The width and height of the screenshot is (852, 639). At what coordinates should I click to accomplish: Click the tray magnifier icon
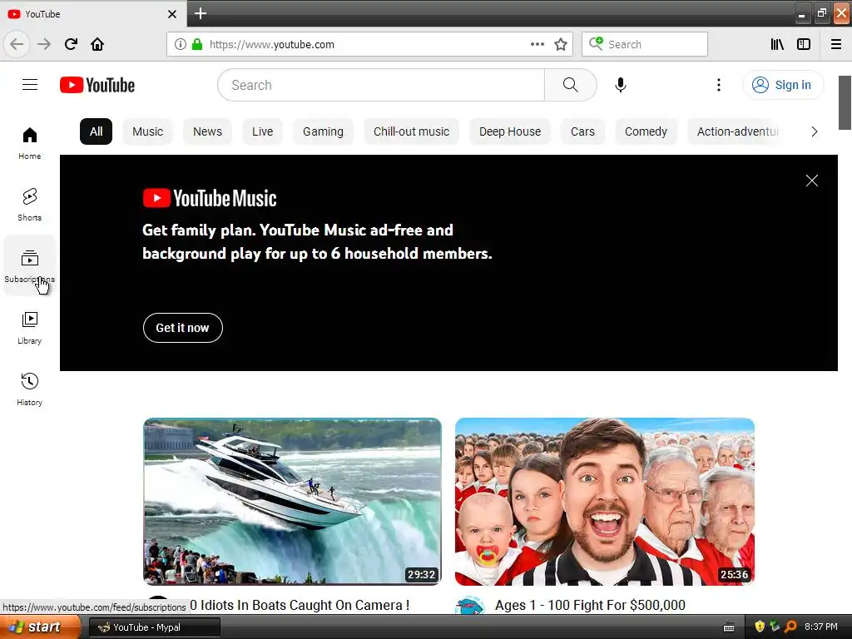coord(790,627)
